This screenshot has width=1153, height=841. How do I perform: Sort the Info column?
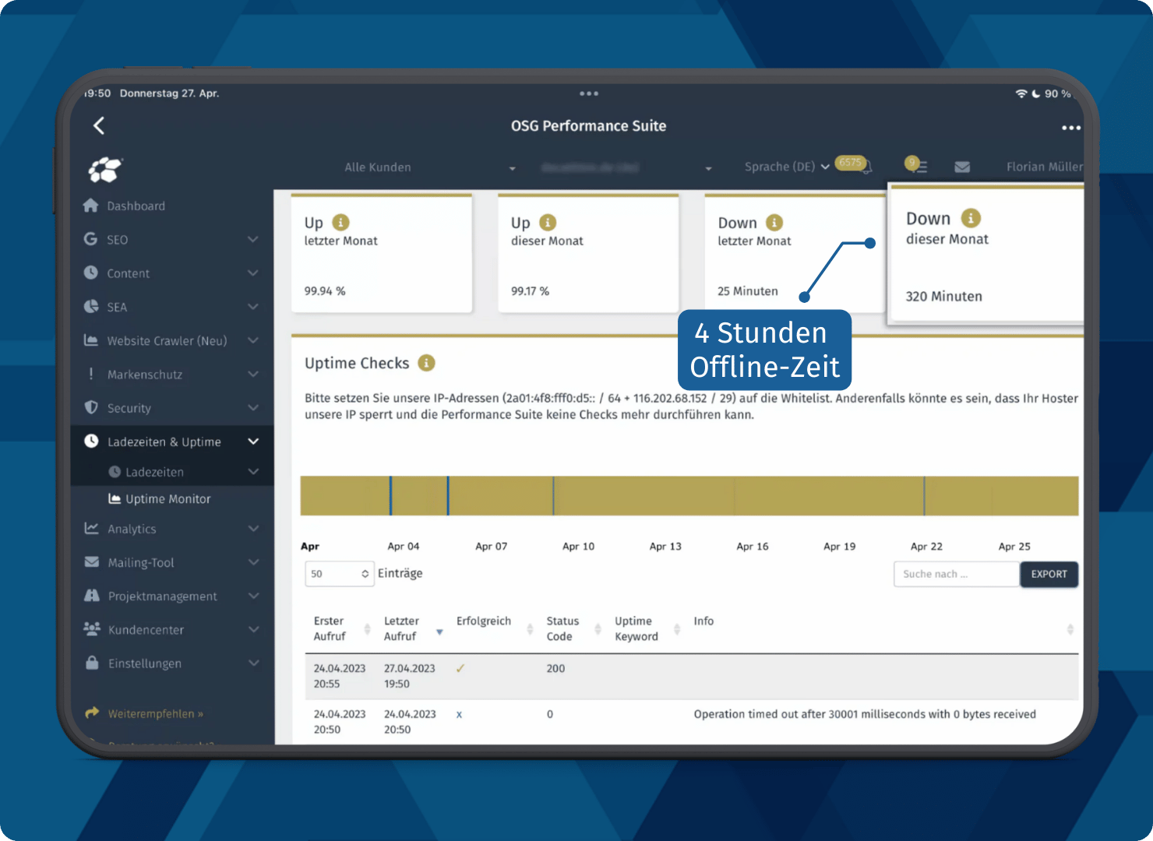(x=884, y=628)
